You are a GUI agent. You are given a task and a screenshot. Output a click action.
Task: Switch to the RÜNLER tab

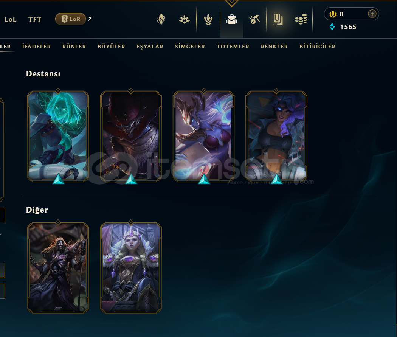coord(74,47)
